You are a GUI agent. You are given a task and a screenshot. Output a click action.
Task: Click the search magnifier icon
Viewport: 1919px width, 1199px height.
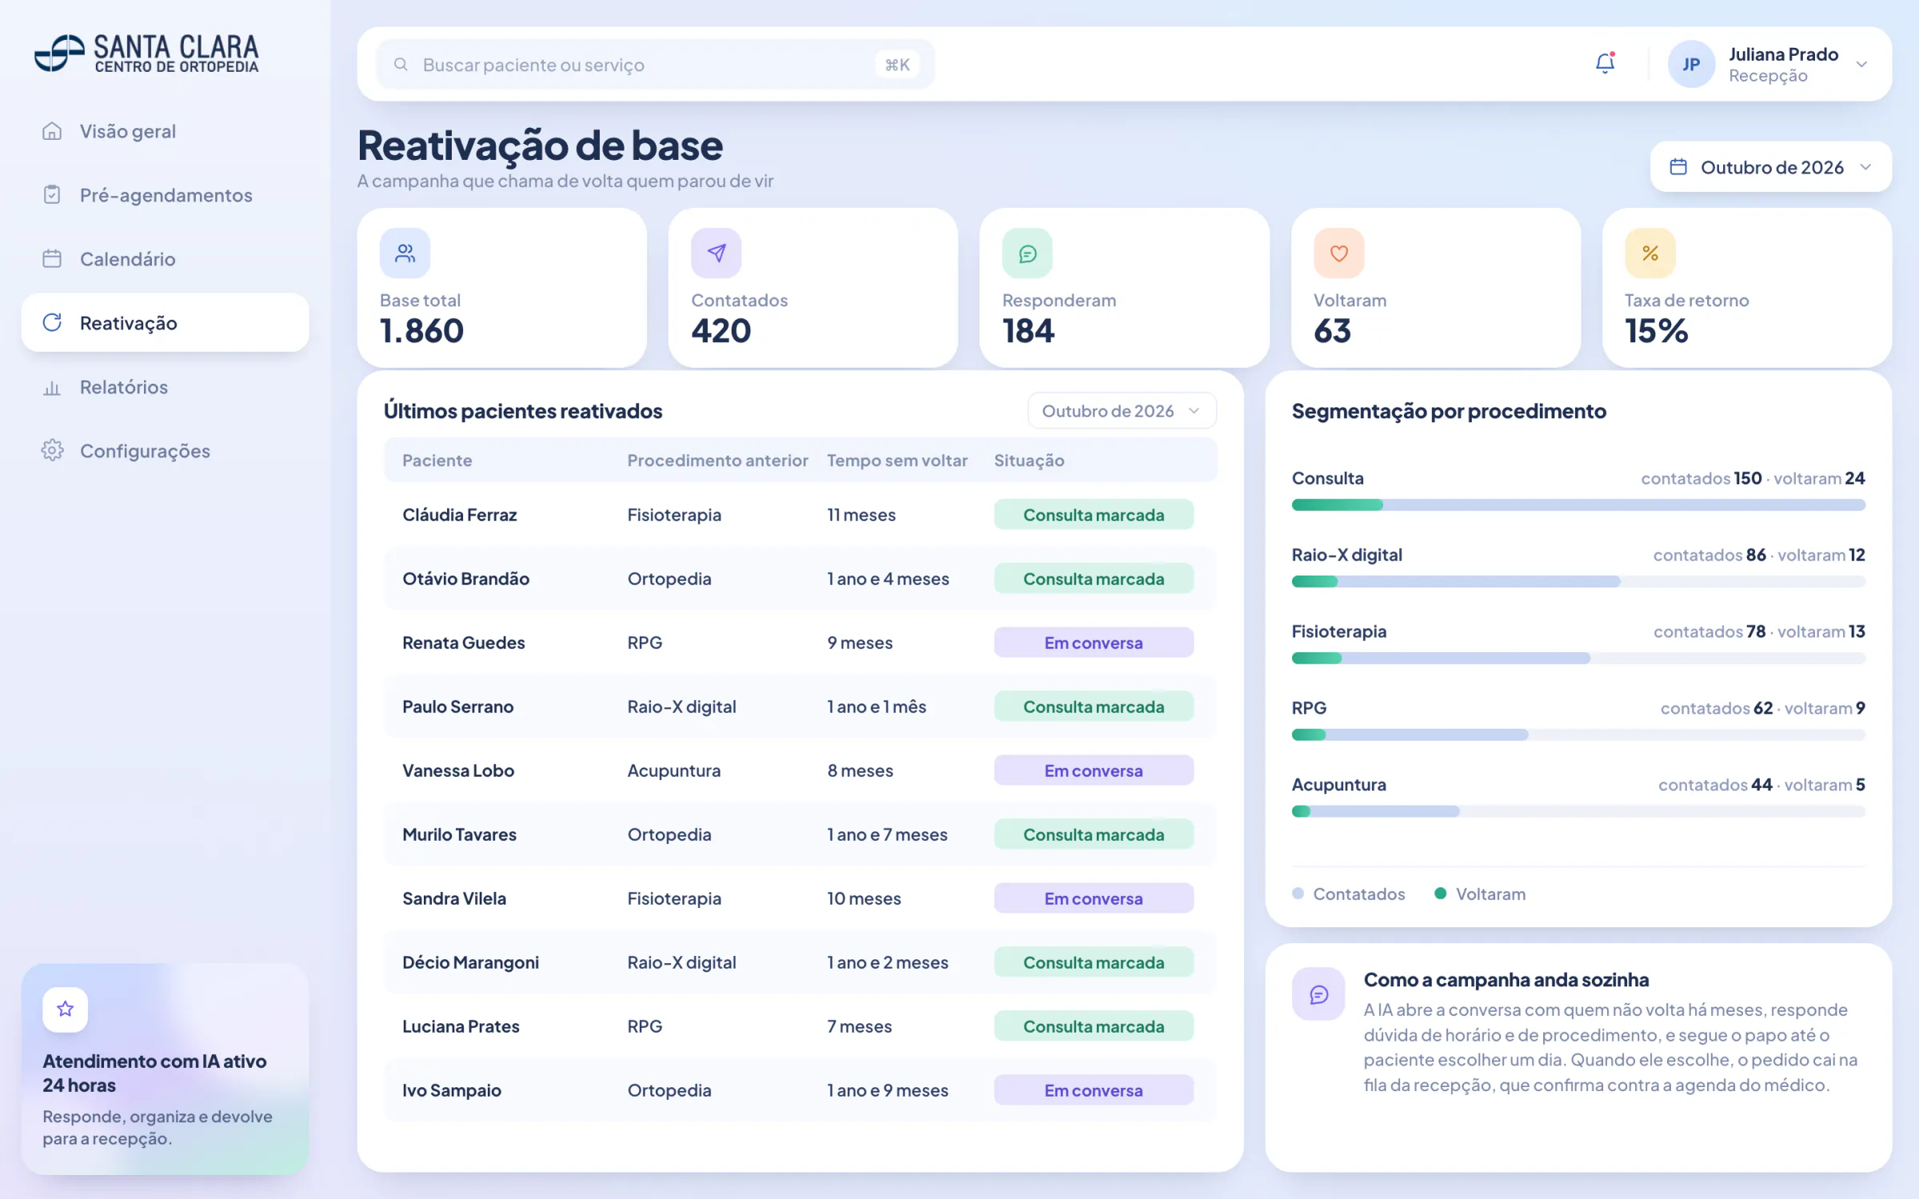pyautogui.click(x=401, y=64)
